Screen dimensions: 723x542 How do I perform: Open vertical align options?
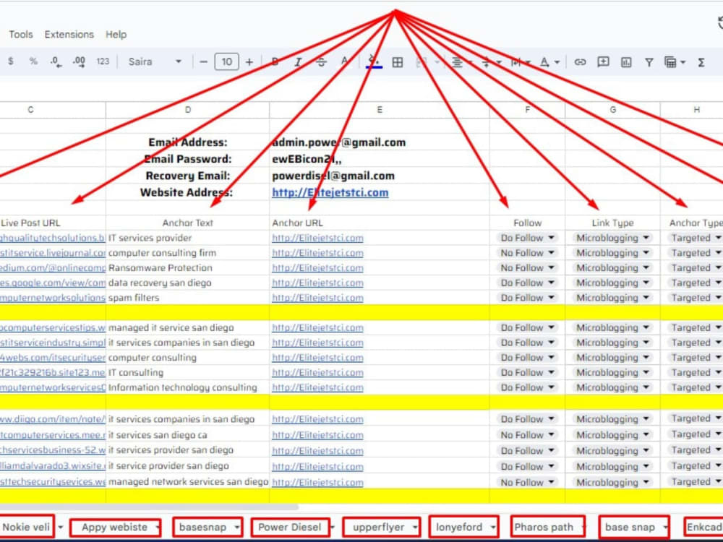(x=490, y=61)
